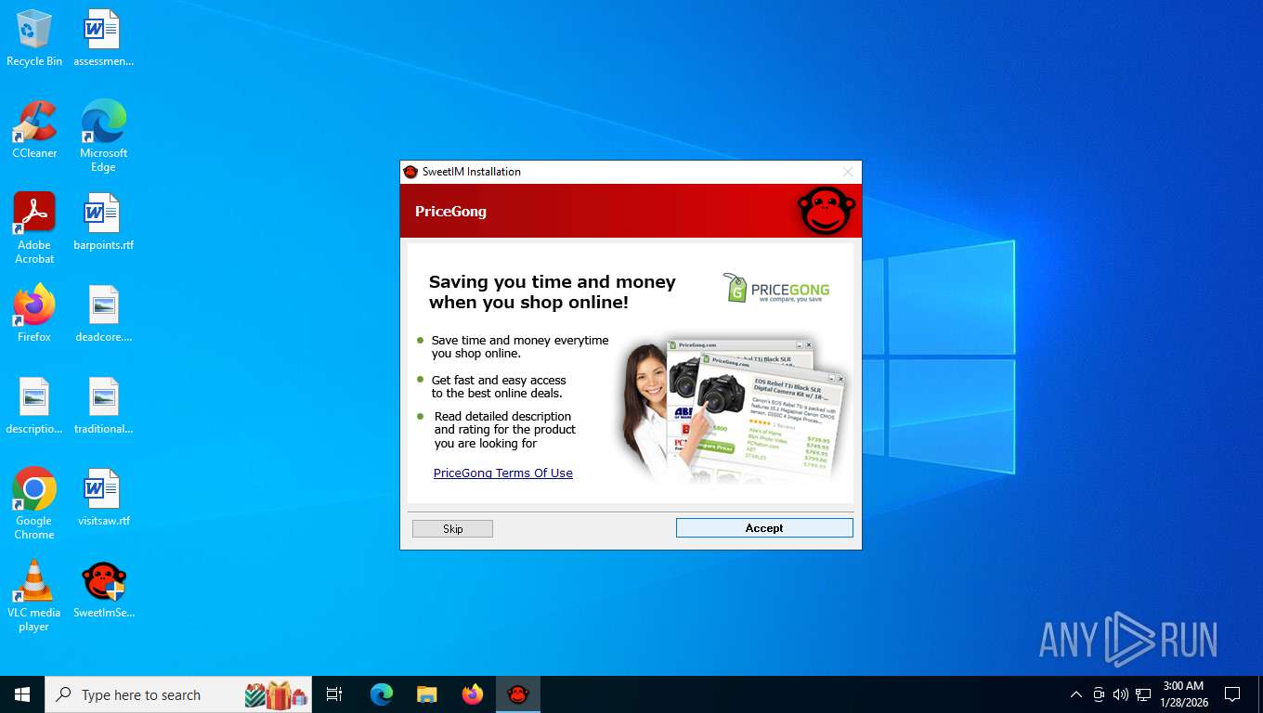Click the 'Read detailed description' bullet
Image resolution: width=1263 pixels, height=713 pixels.
pos(505,430)
